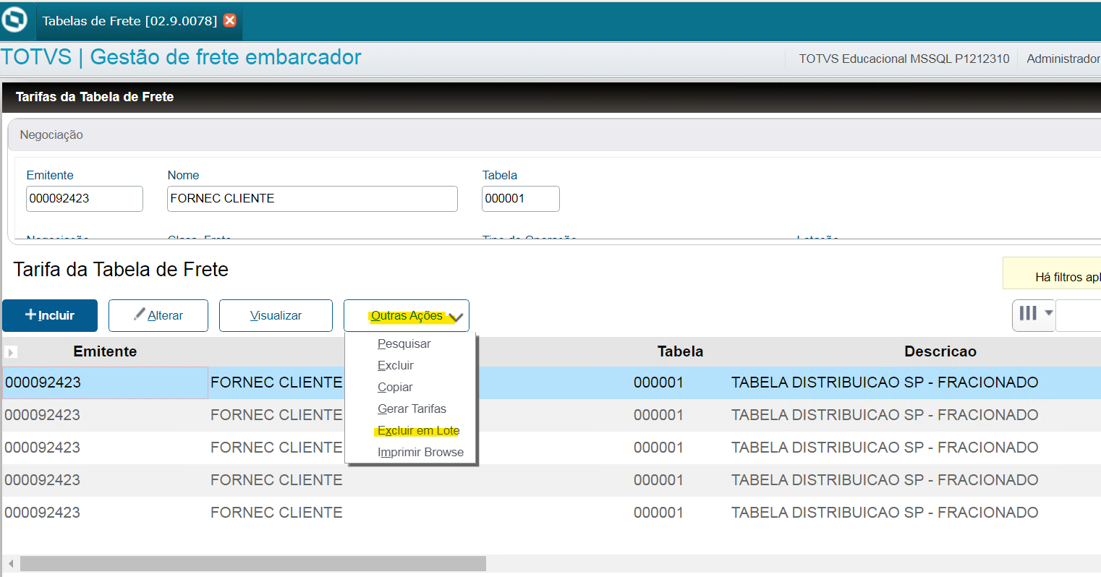Choose Excluir from the Outras Ações menu
This screenshot has width=1101, height=577.
click(x=396, y=366)
